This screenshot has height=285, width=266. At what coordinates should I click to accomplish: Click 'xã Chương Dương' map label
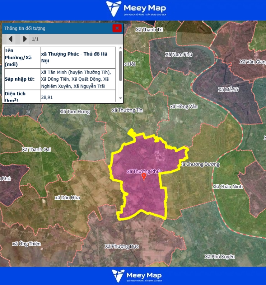click(x=200, y=164)
